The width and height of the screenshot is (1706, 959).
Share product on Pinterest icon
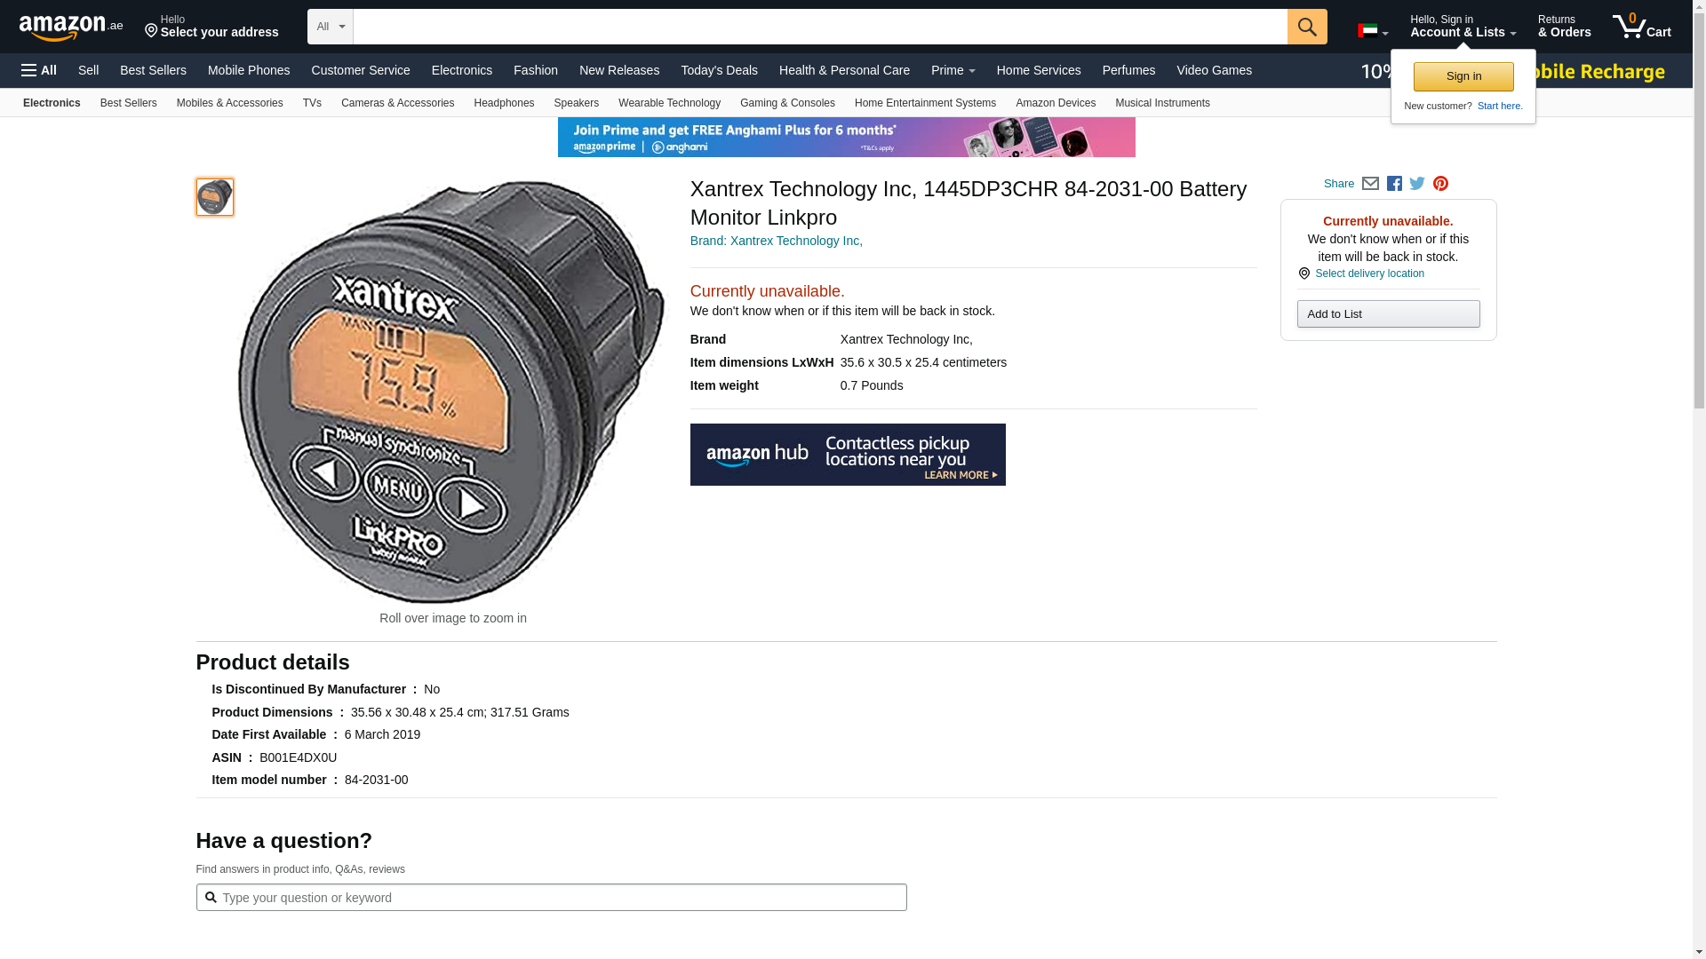pyautogui.click(x=1440, y=184)
